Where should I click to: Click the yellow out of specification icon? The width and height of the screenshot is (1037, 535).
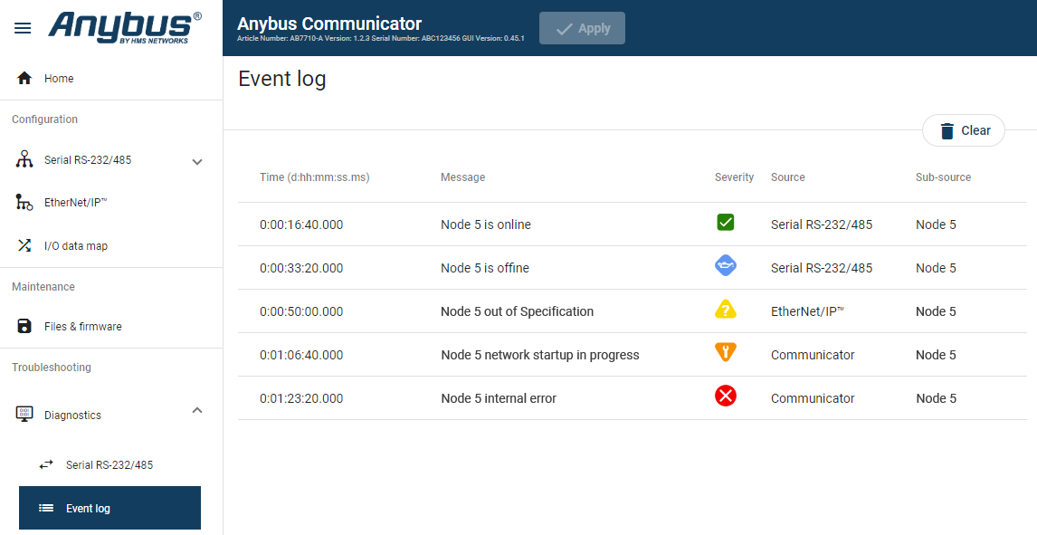point(725,310)
